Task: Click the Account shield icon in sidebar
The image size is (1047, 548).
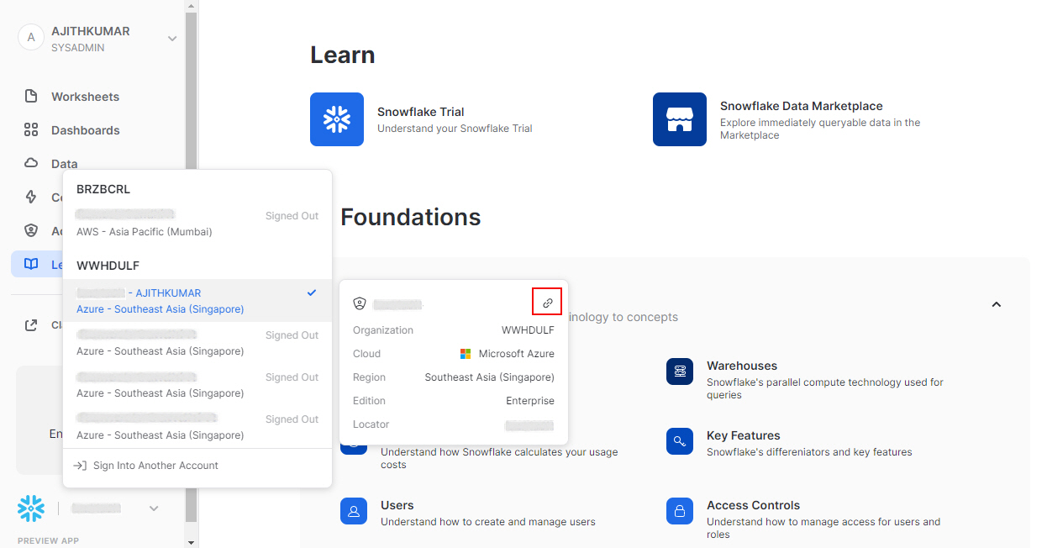Action: pos(31,230)
